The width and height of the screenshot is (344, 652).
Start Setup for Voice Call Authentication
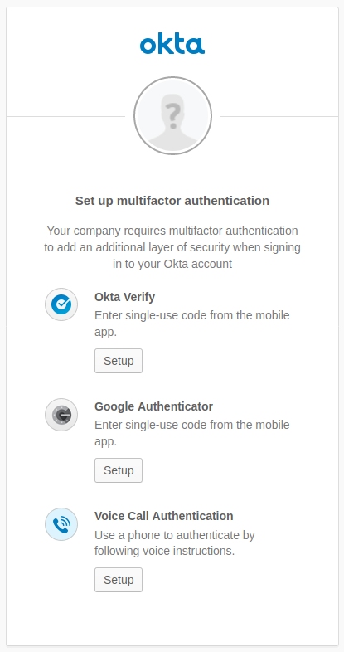pyautogui.click(x=119, y=580)
